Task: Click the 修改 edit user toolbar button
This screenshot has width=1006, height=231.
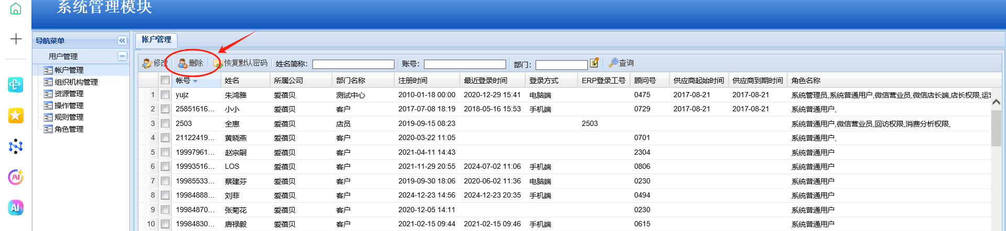Action: [x=155, y=63]
